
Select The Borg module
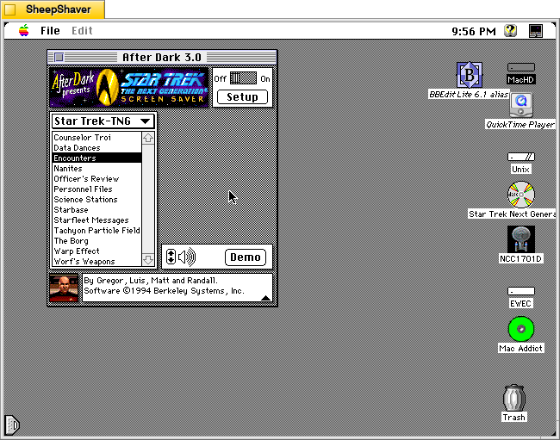click(x=96, y=241)
